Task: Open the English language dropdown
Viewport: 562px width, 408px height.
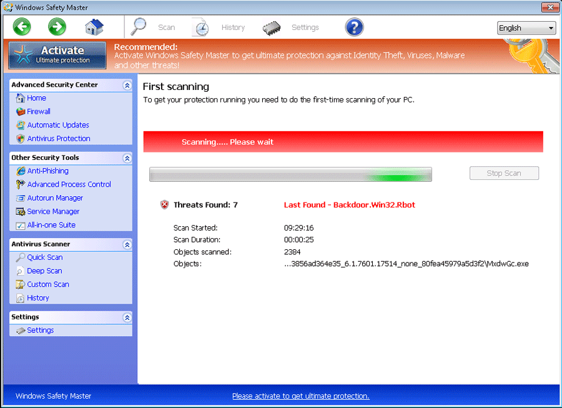Action: tap(526, 28)
